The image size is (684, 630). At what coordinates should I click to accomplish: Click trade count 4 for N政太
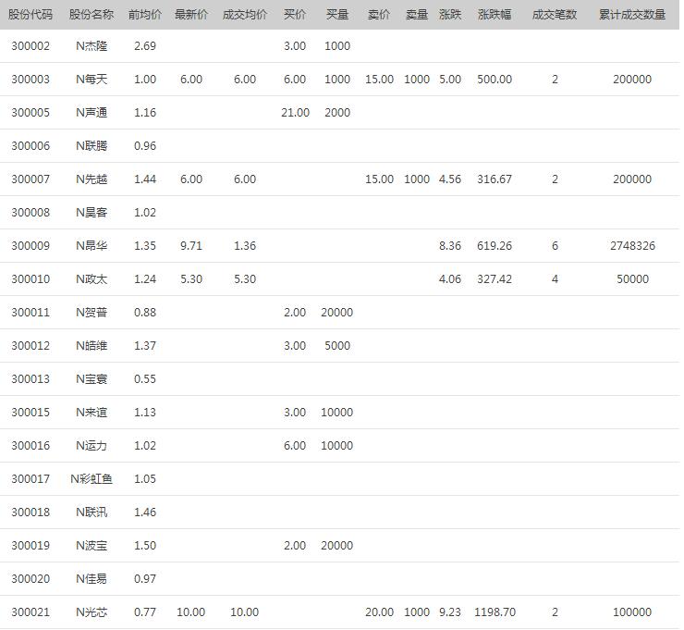coord(555,279)
